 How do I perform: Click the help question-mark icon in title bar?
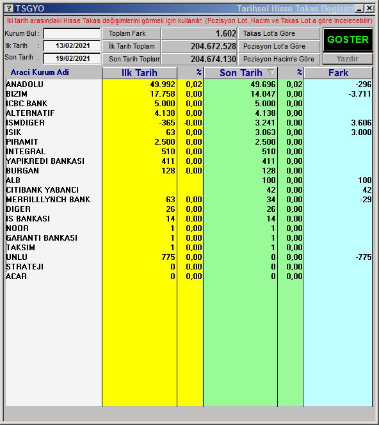(x=9, y=8)
